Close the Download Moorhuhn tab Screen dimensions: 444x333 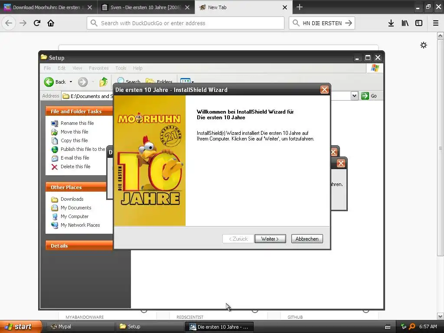[90, 7]
